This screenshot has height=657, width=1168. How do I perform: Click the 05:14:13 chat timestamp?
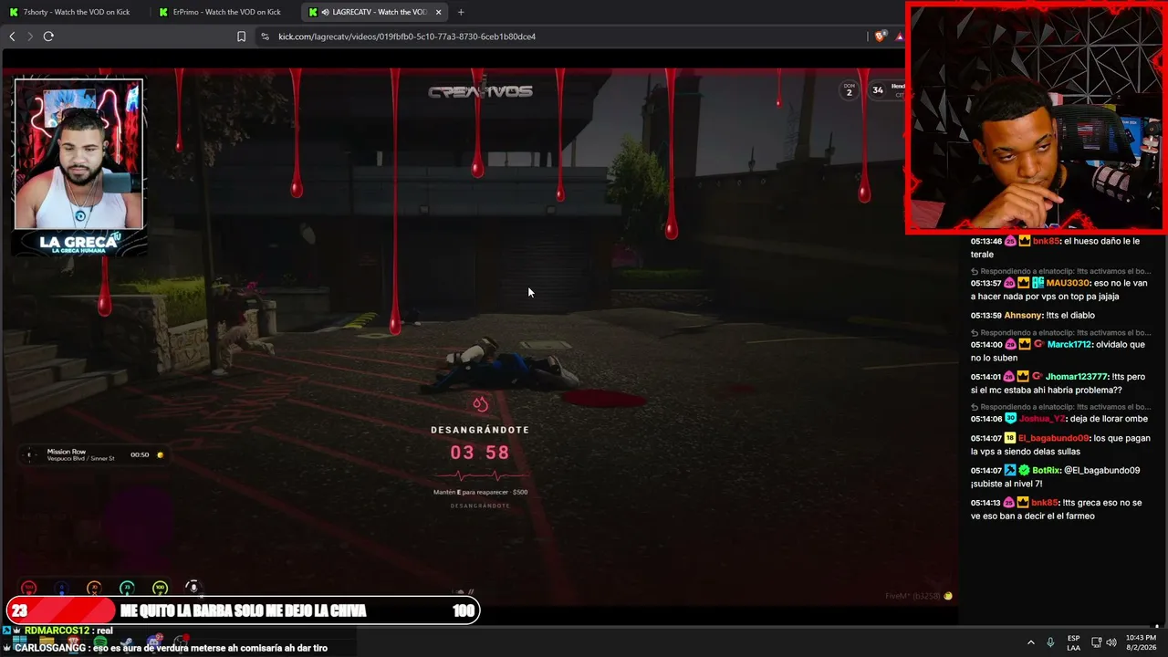click(986, 502)
